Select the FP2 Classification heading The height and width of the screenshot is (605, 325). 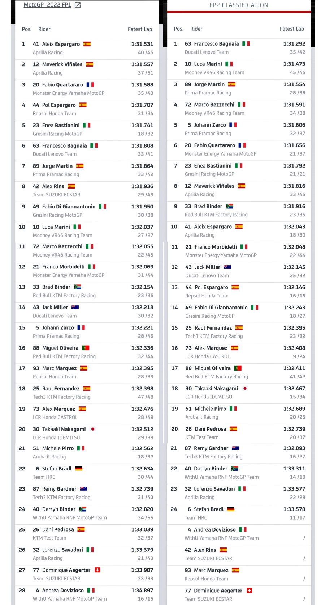click(x=239, y=5)
